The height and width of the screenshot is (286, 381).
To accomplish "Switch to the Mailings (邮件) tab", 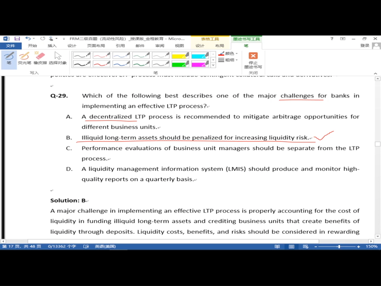I will (140, 46).
